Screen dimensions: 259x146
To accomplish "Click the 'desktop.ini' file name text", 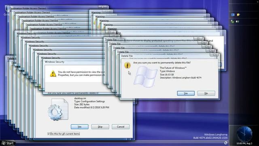I will coord(80,98).
